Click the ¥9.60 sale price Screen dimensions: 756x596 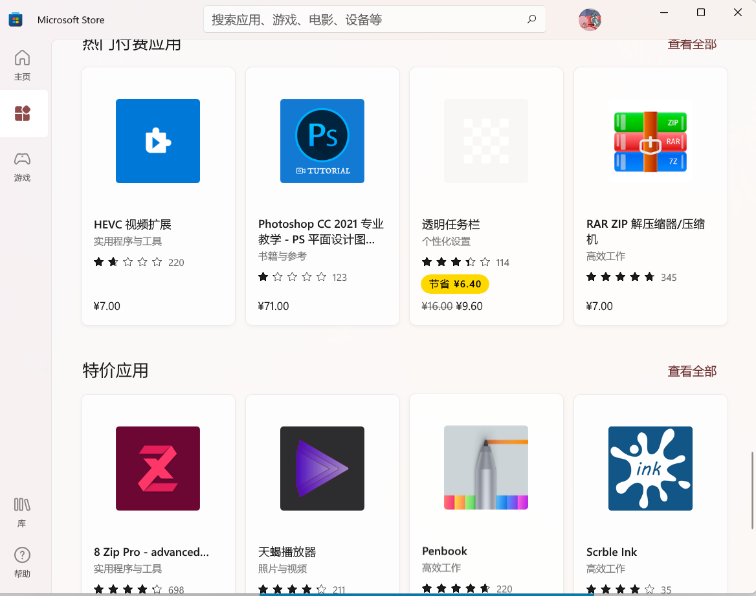[x=469, y=306]
